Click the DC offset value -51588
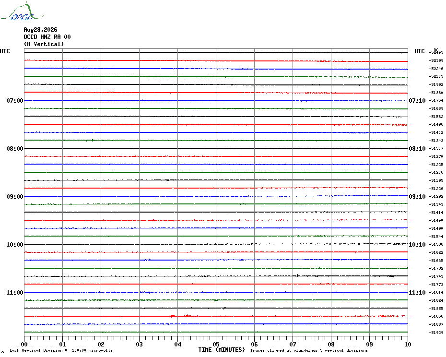 pos(436,244)
